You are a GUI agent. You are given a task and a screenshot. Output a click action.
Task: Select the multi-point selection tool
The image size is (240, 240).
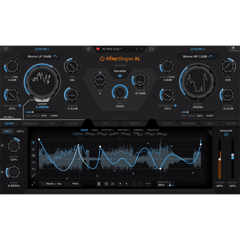pyautogui.click(x=34, y=156)
